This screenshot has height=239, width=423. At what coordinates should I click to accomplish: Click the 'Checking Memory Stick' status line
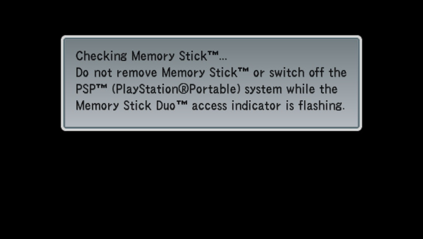(151, 56)
